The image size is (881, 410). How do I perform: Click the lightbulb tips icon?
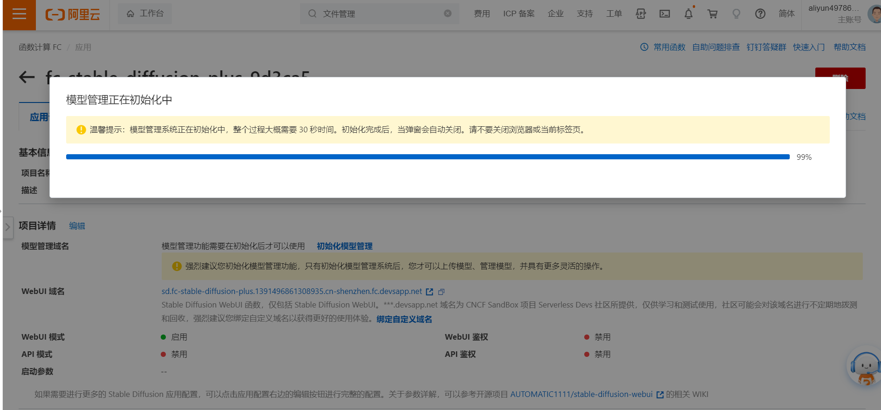737,14
